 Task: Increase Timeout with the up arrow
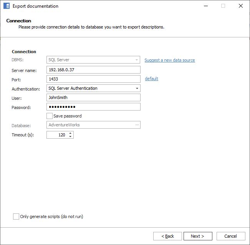click(x=70, y=133)
